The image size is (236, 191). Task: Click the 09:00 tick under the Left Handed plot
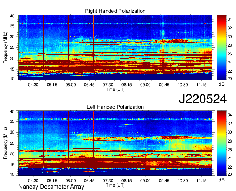(145, 181)
